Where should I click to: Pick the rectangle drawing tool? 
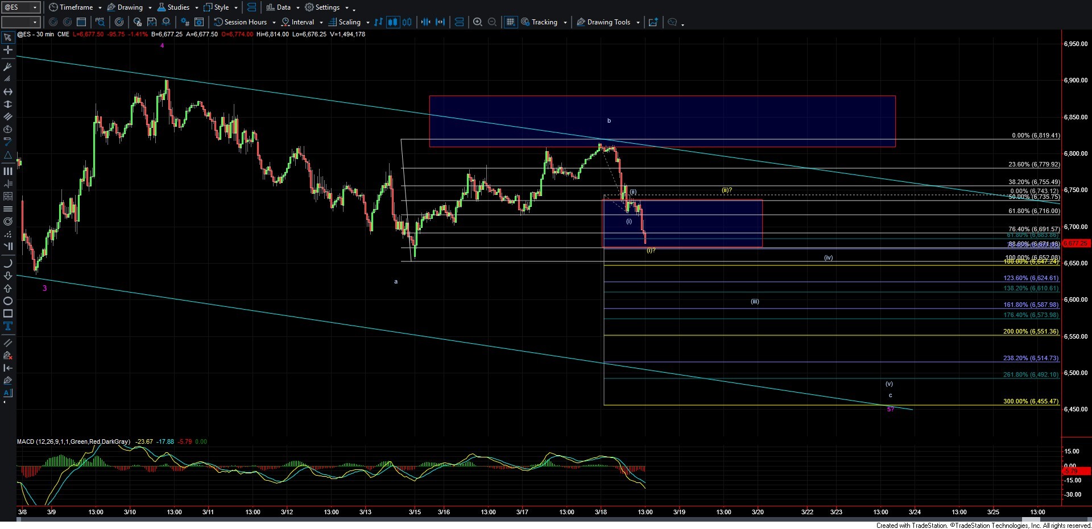point(8,314)
